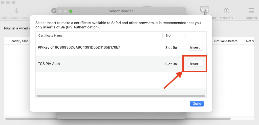Click the Add Bluetooth Reader icon
259x125 pixels.
pos(16,11)
